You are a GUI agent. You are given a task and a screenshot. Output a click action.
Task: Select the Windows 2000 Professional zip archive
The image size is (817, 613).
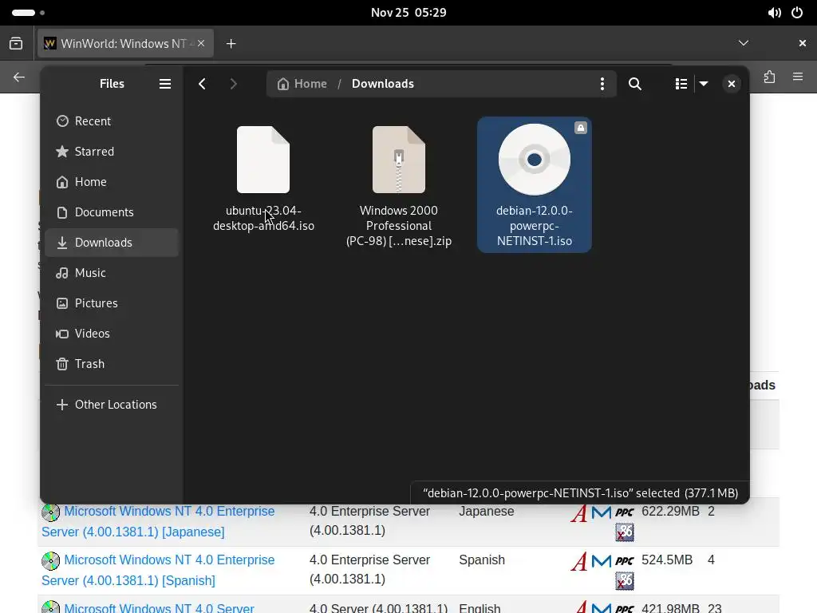pyautogui.click(x=399, y=185)
